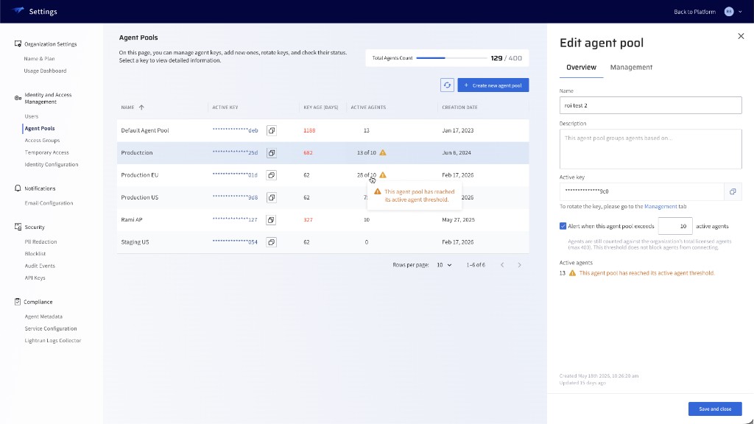Switch to the Management tab
Screen dimensions: 754x424
pos(631,67)
